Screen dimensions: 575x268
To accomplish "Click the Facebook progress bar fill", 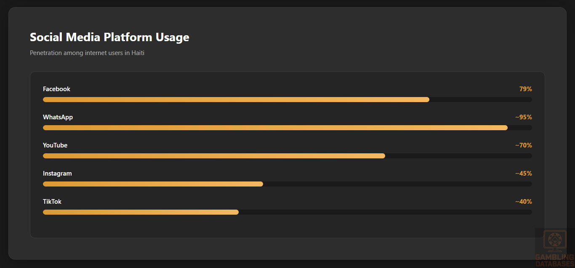I will click(236, 100).
